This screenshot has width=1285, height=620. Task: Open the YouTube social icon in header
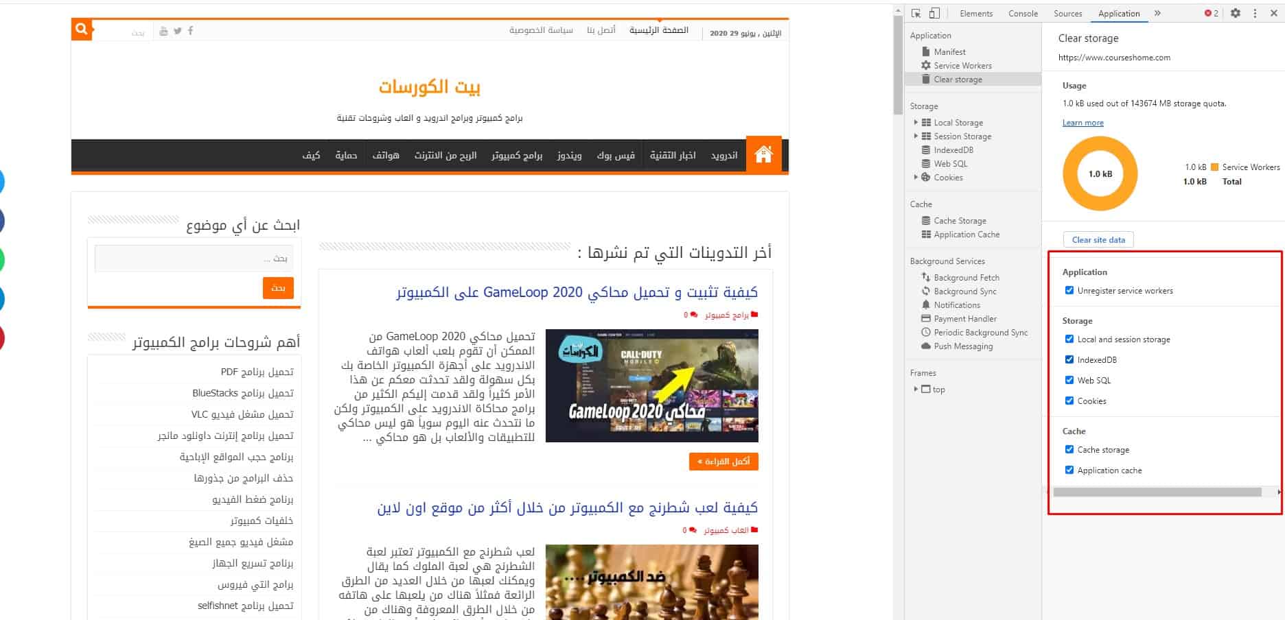pos(163,31)
